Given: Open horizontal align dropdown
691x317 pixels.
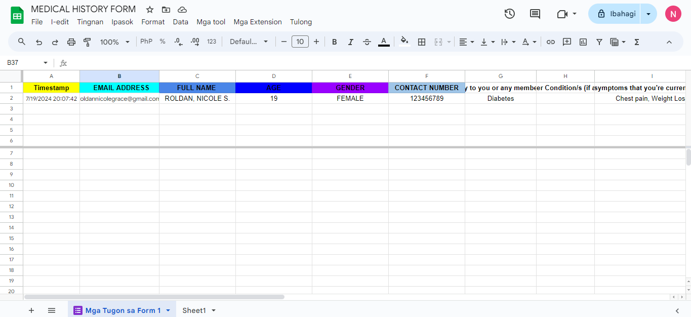Looking at the screenshot, I should [x=467, y=42].
